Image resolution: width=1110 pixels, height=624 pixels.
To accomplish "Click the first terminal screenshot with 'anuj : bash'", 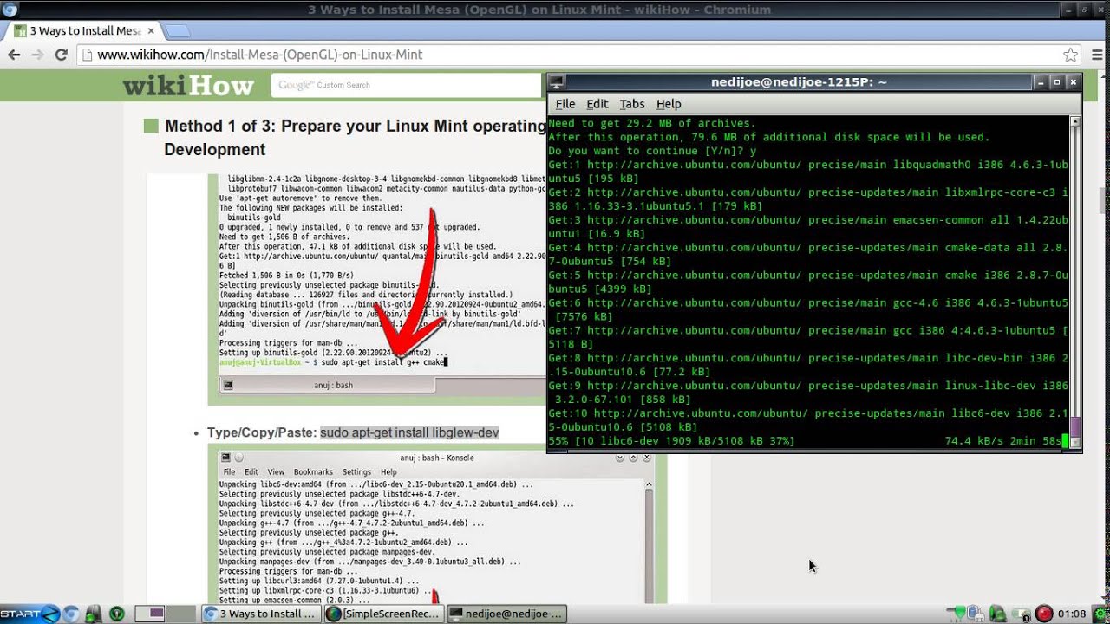I will 377,289.
